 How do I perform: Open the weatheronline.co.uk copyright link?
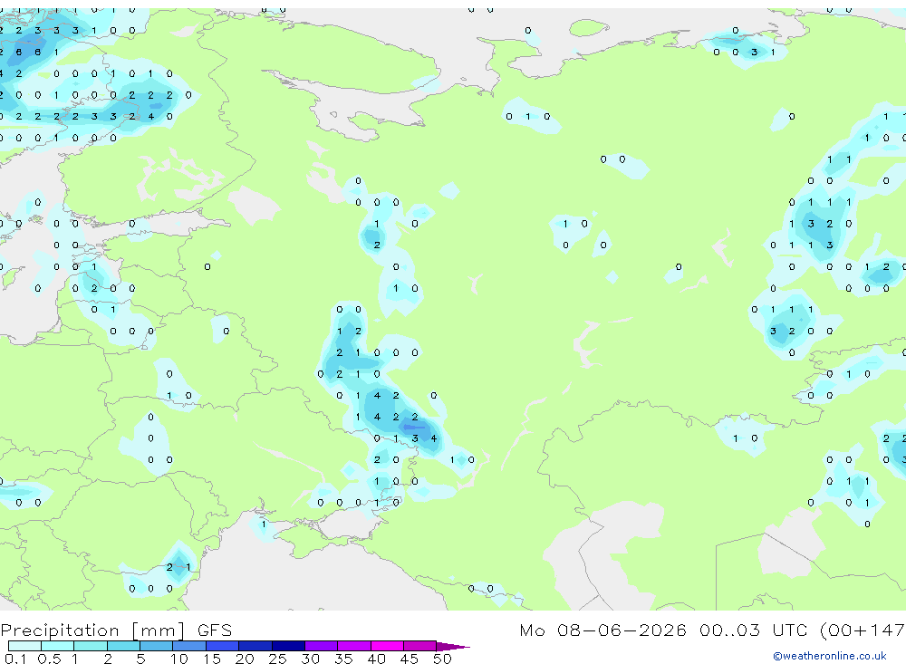click(830, 656)
